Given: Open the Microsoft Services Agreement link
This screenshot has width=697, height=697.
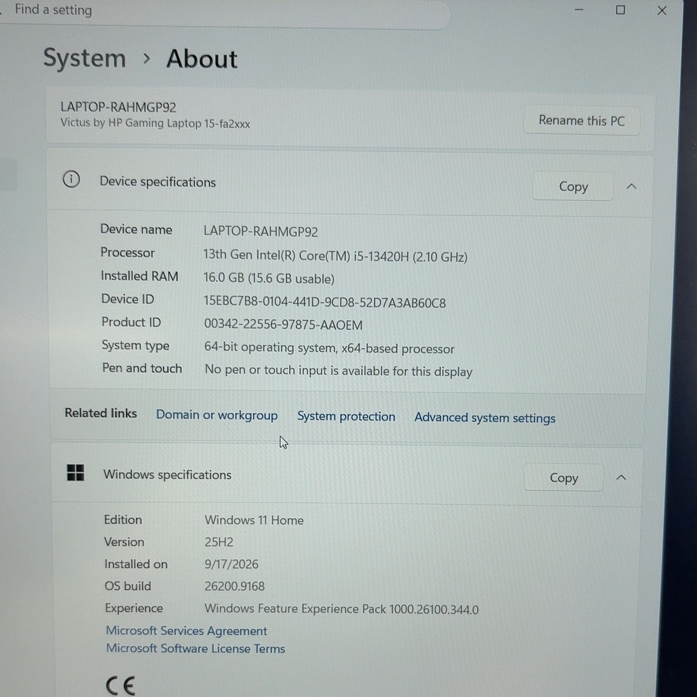Looking at the screenshot, I should click(186, 631).
